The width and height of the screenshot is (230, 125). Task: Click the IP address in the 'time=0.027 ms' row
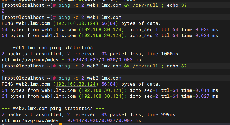click(x=101, y=96)
